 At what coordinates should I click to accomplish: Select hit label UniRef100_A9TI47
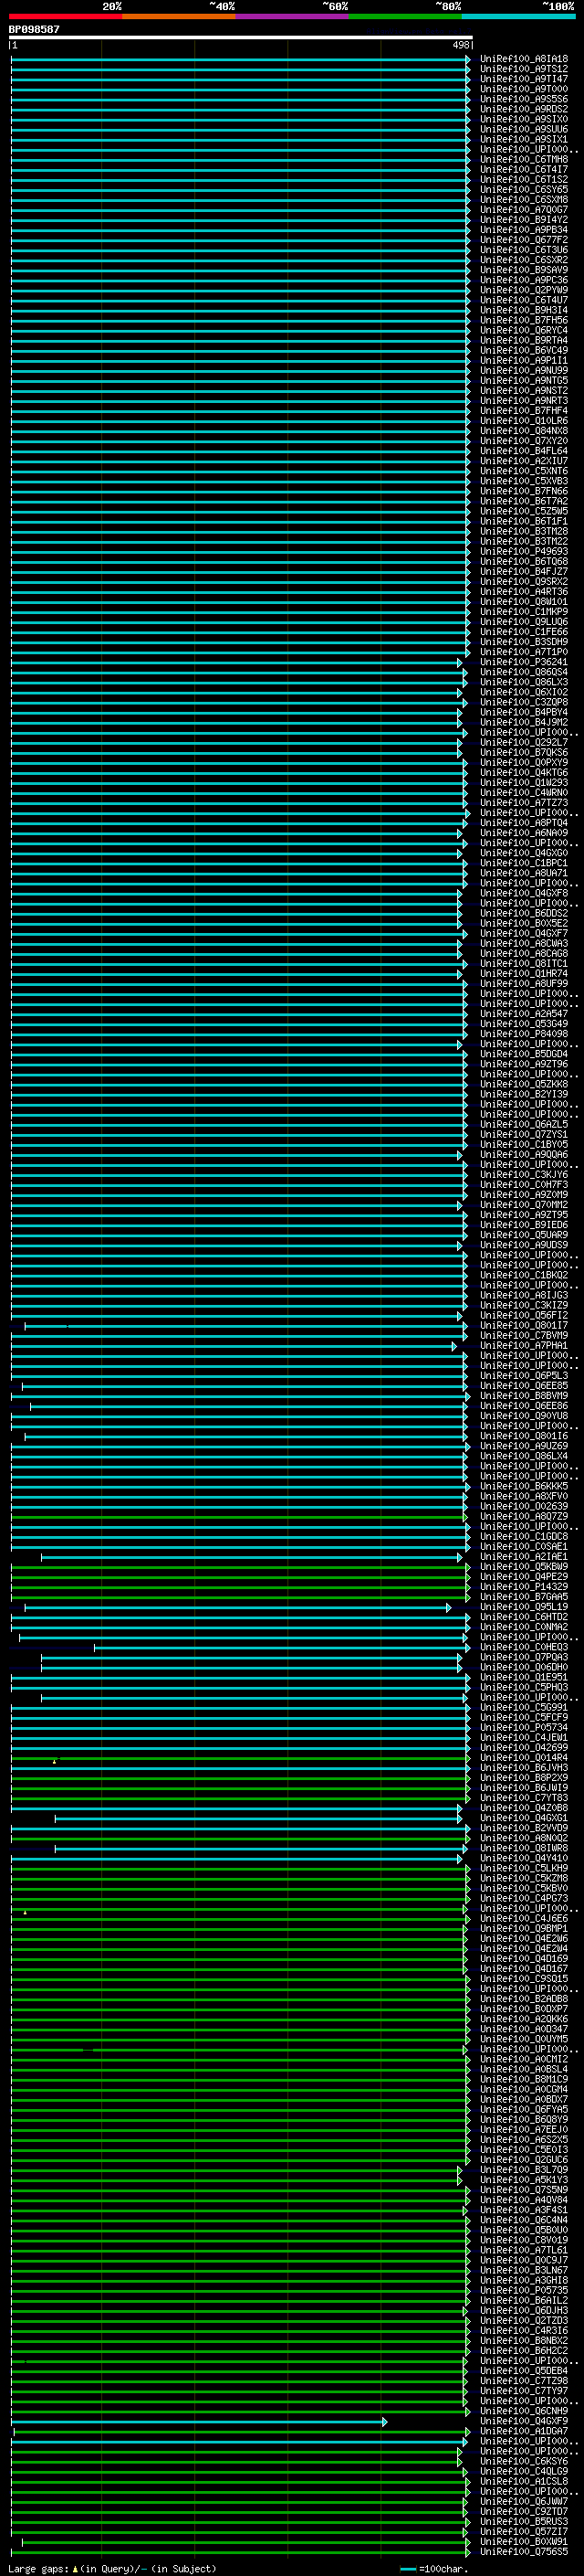tap(524, 79)
